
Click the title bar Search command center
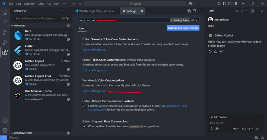(x=135, y=4)
